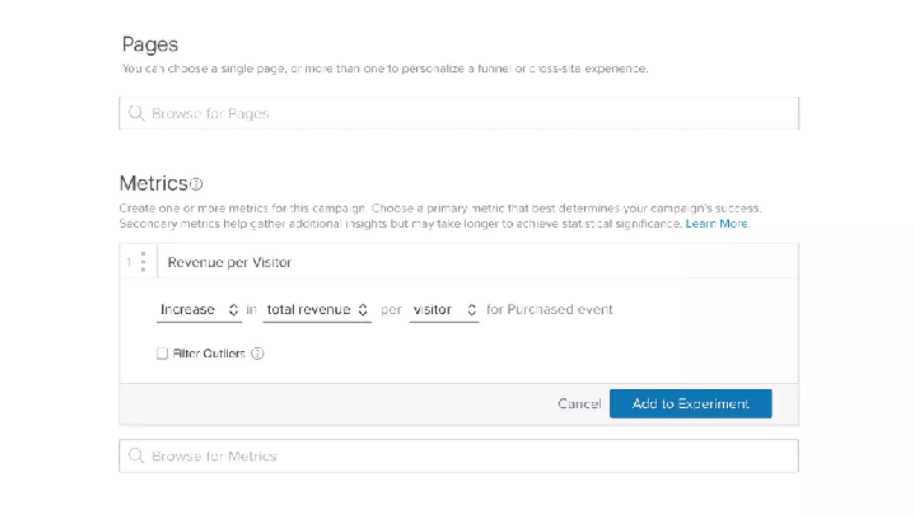Click metric order number 1
The width and height of the screenshot is (915, 515).
coord(129,262)
